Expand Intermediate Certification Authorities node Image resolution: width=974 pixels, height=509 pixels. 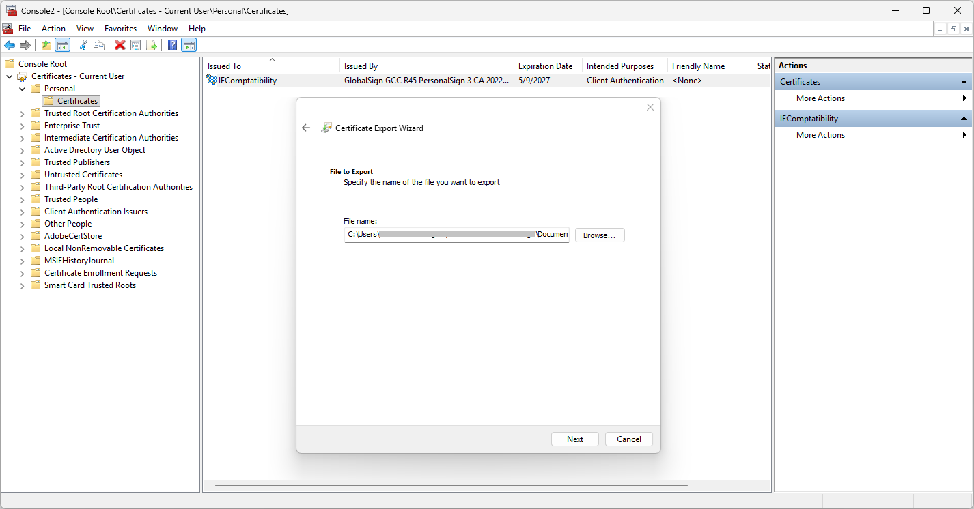23,138
